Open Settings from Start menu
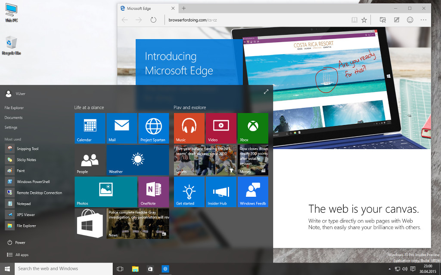Viewport: 441px width, 275px height. click(11, 127)
